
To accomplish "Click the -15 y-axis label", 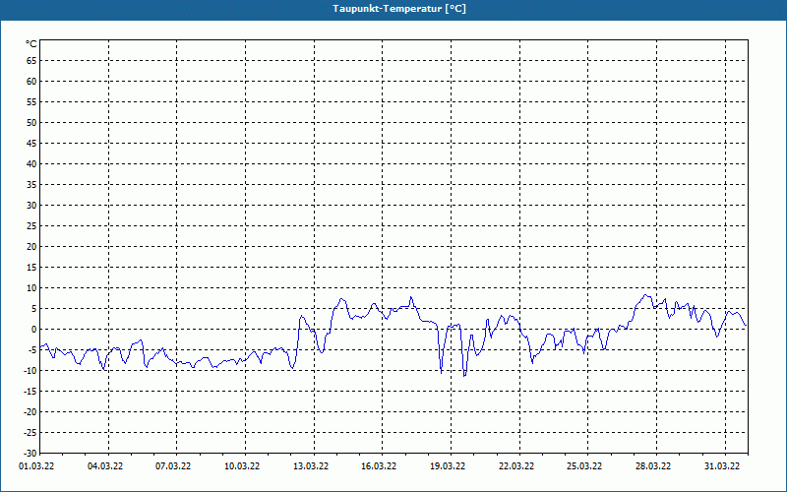I will pos(30,391).
